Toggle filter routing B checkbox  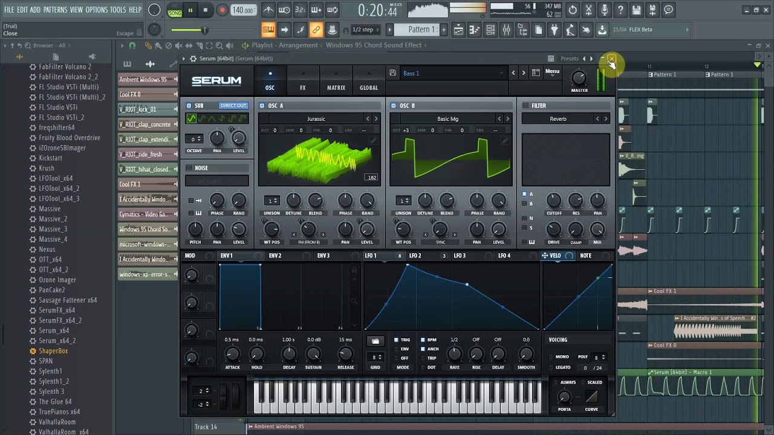pos(524,204)
